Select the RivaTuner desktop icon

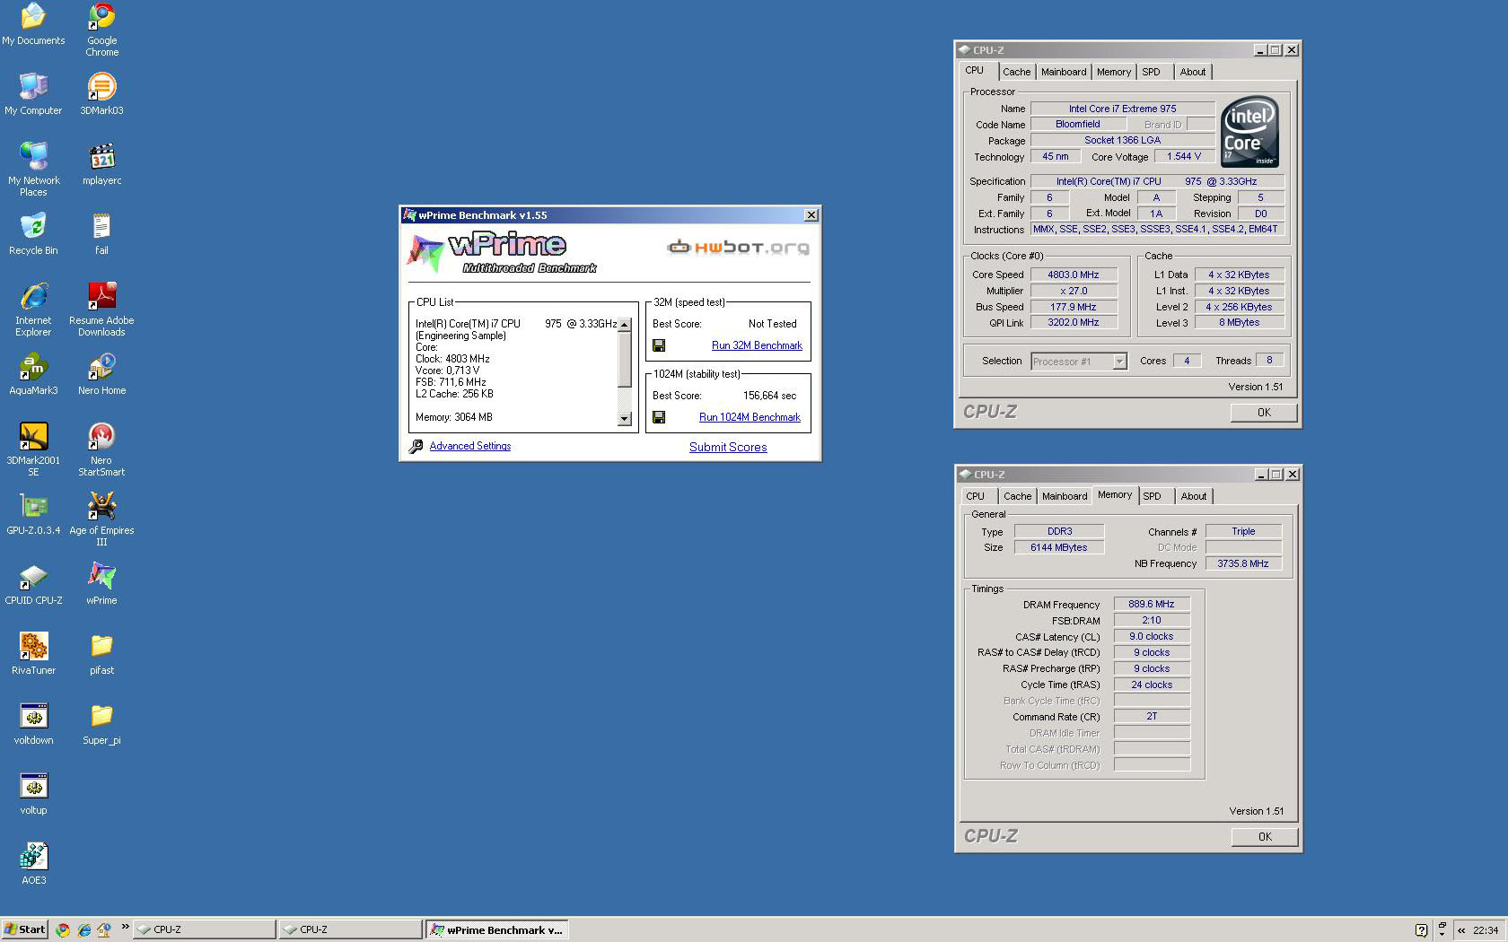[33, 654]
